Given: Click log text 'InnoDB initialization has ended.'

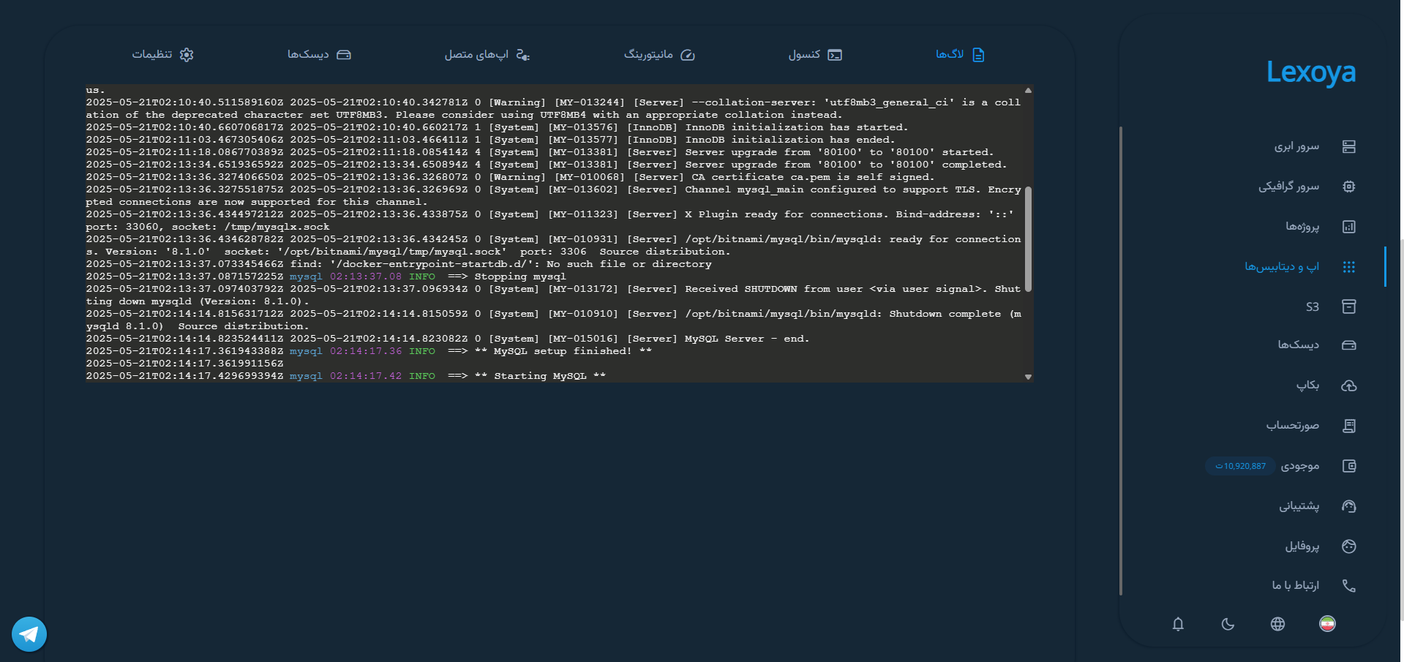Looking at the screenshot, I should click(x=790, y=140).
